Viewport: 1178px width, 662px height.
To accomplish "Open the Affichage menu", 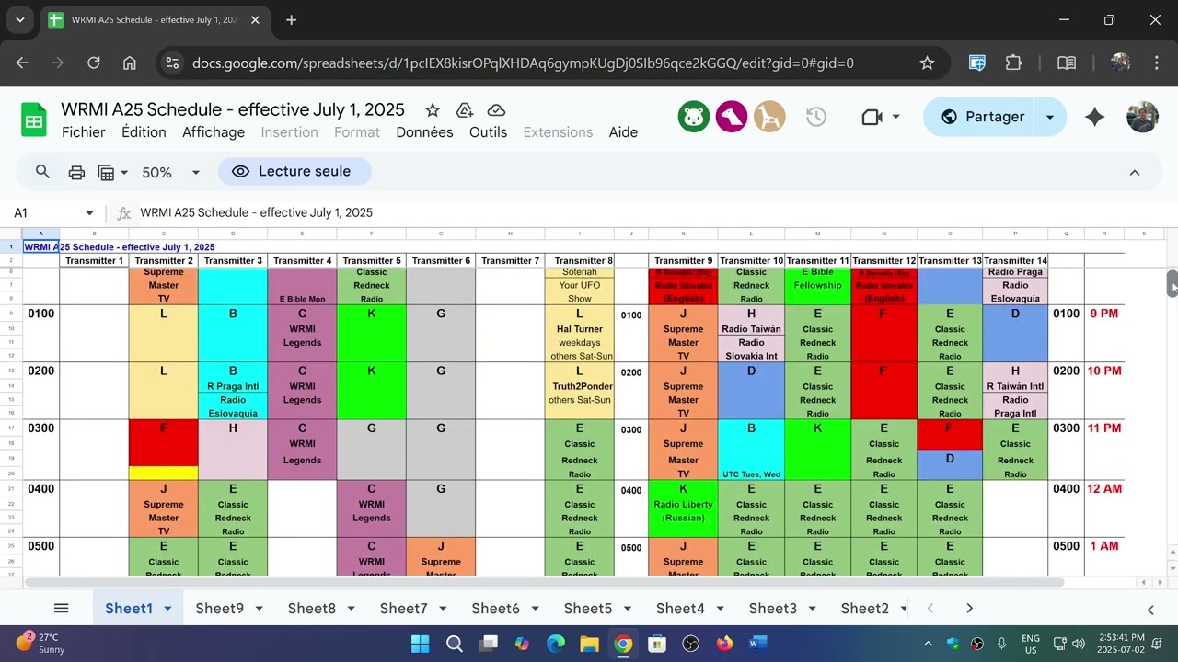I will tap(214, 132).
